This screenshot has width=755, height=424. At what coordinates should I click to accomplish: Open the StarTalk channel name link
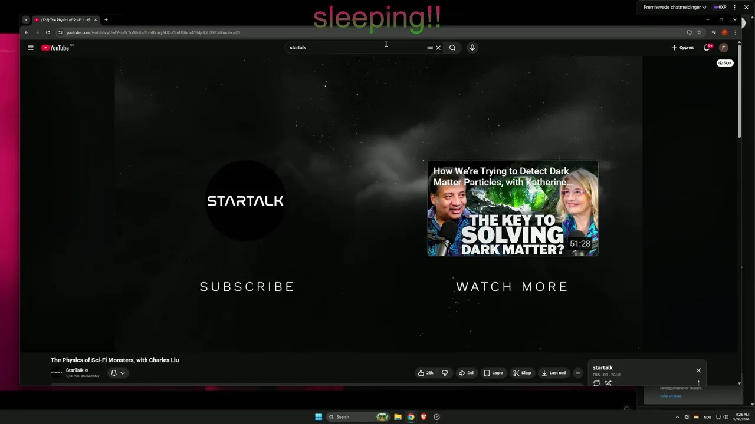pos(74,370)
